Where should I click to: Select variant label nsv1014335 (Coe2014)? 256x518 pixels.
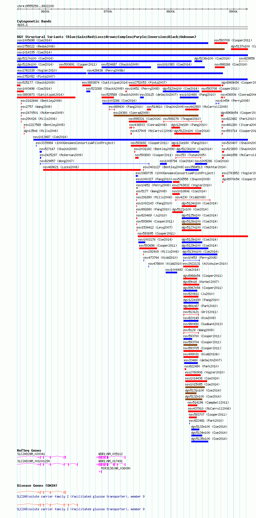click(35, 52)
